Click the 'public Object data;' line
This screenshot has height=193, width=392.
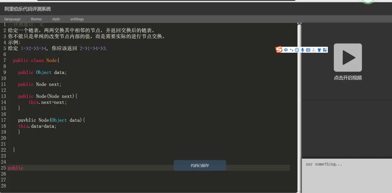pos(42,72)
